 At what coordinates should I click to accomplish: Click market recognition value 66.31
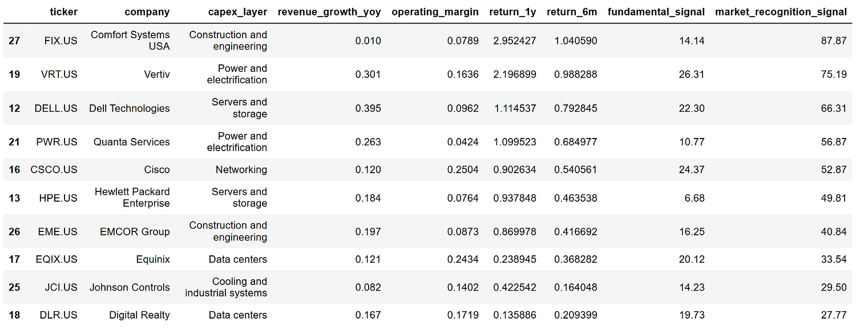point(834,108)
